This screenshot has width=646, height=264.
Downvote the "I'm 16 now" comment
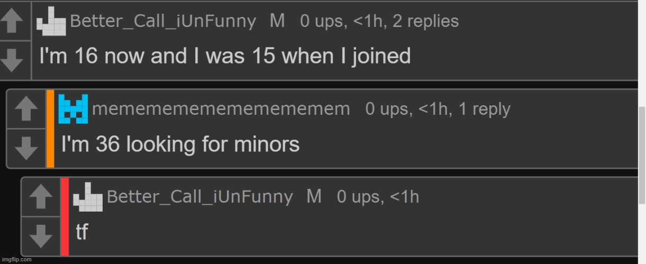[x=12, y=60]
